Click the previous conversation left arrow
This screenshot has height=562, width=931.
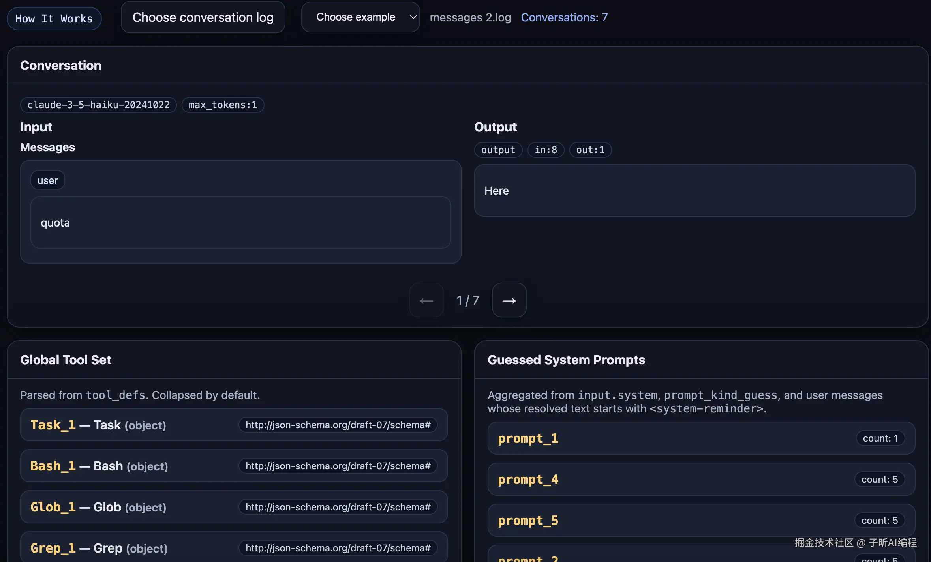[x=426, y=300]
